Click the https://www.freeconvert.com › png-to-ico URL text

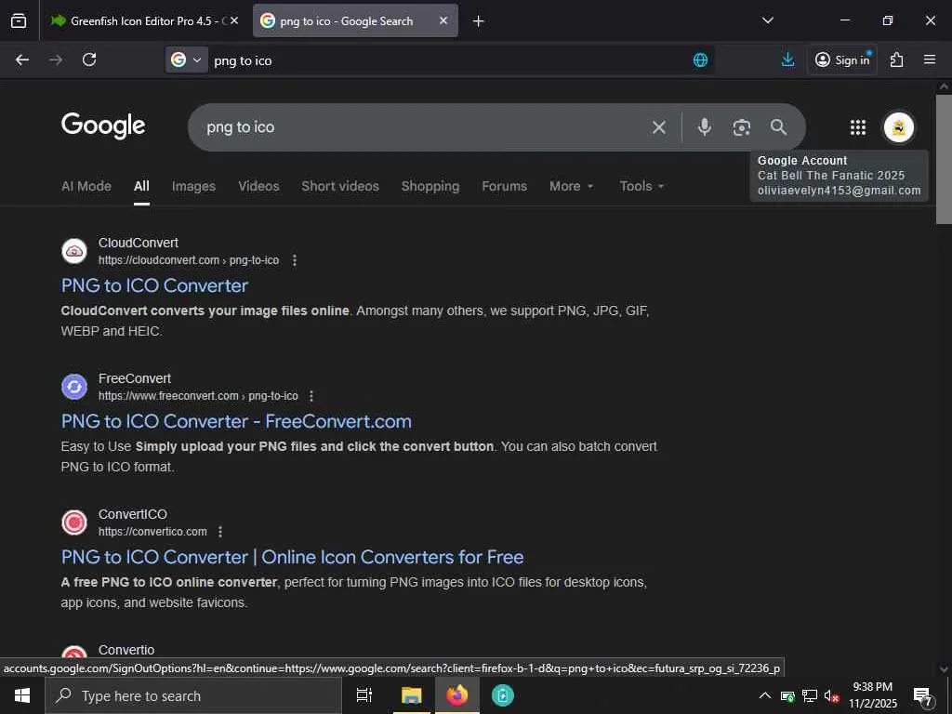coord(198,396)
